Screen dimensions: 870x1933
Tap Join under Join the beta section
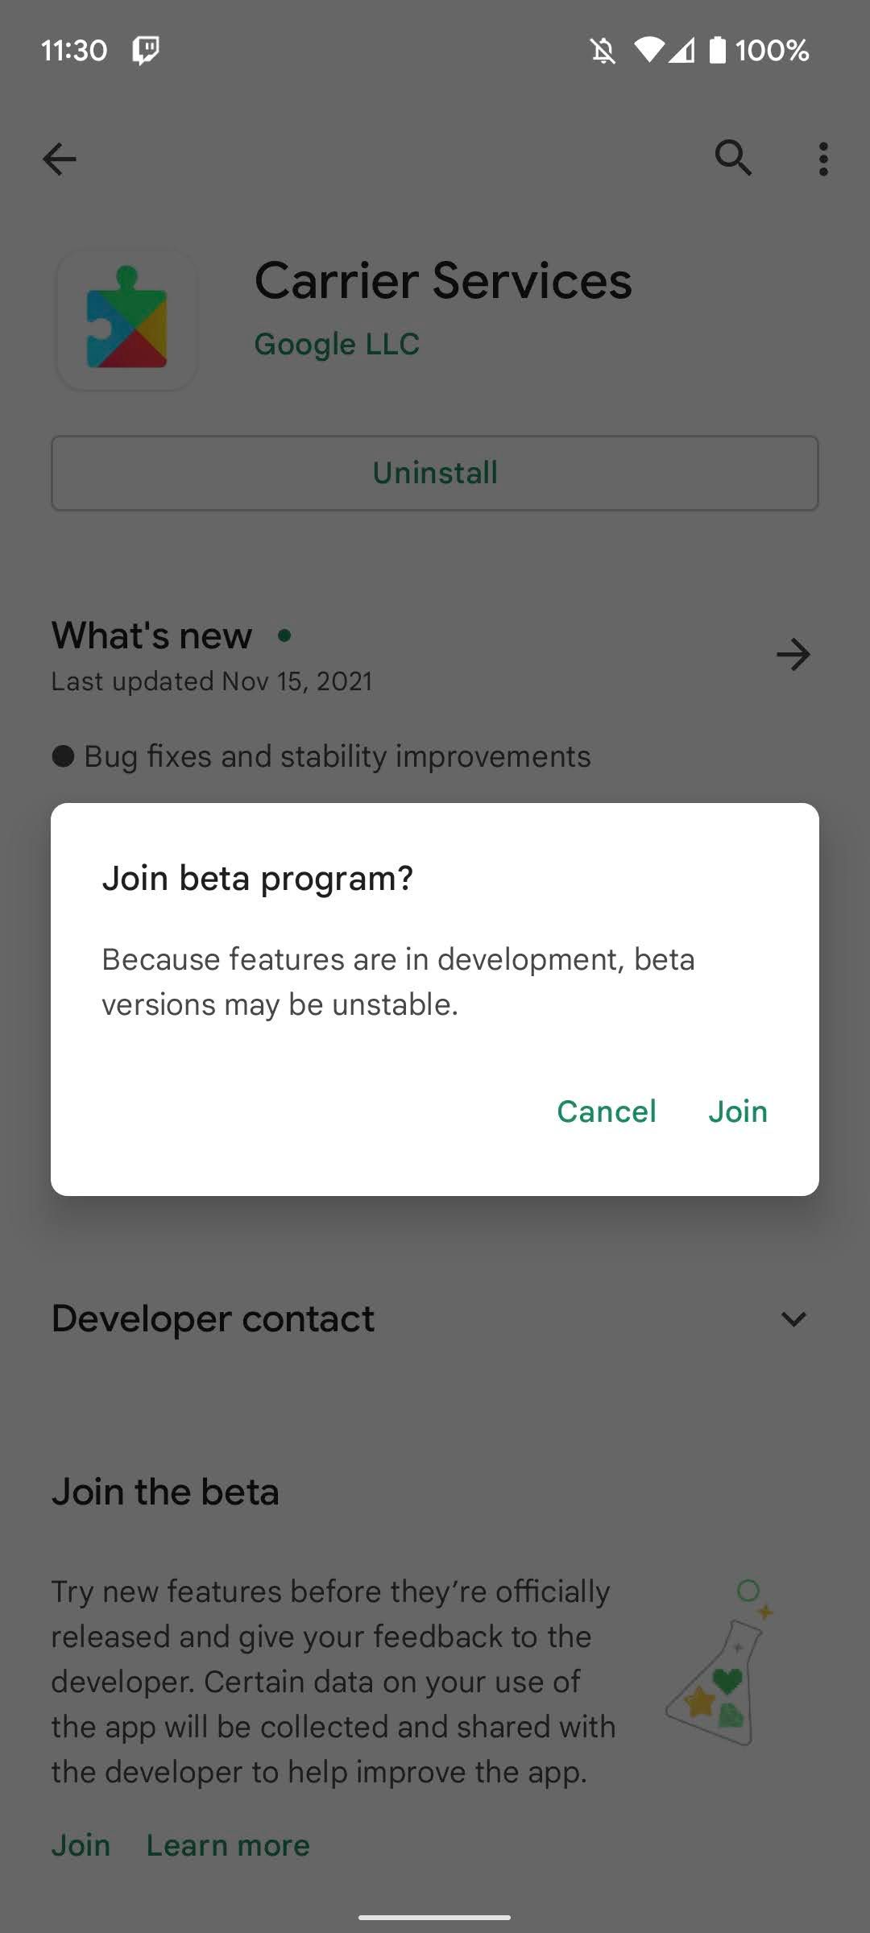[81, 1844]
